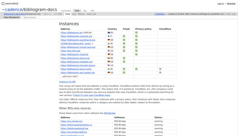Switch to the tree tab
The width and height of the screenshot is (238, 136).
click(x=77, y=11)
